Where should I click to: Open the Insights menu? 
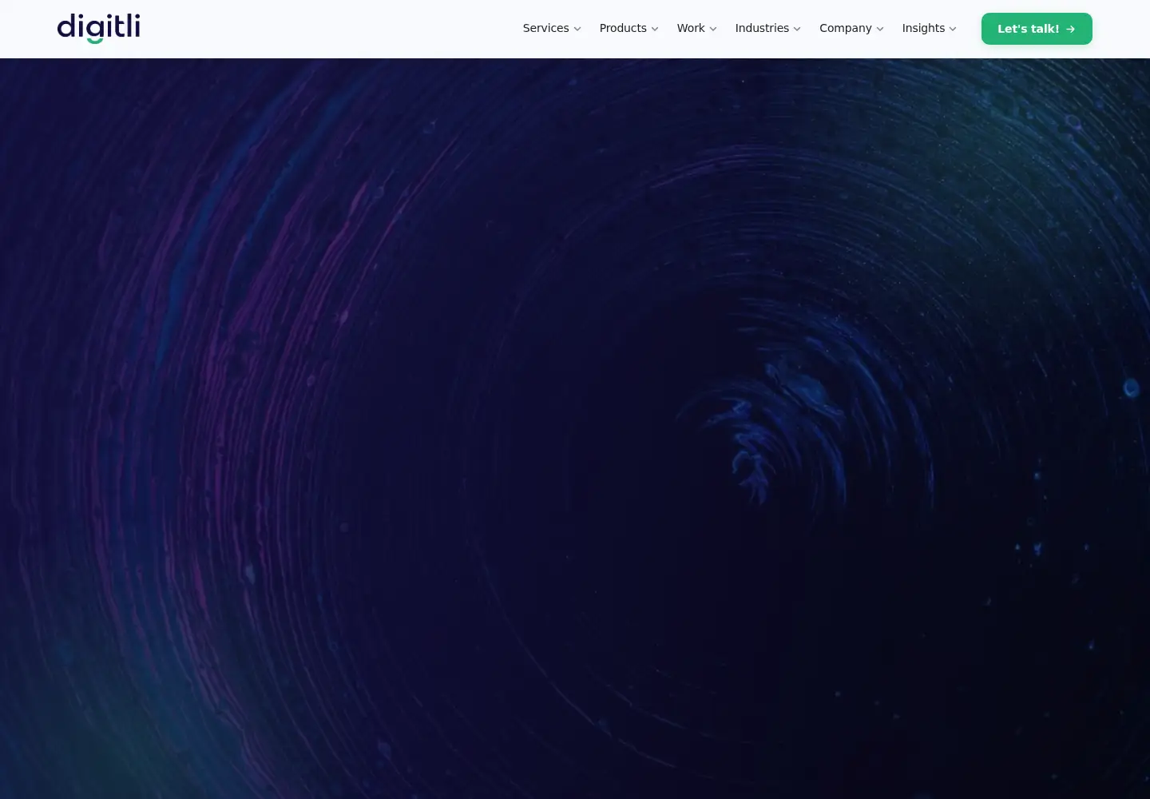click(x=929, y=28)
